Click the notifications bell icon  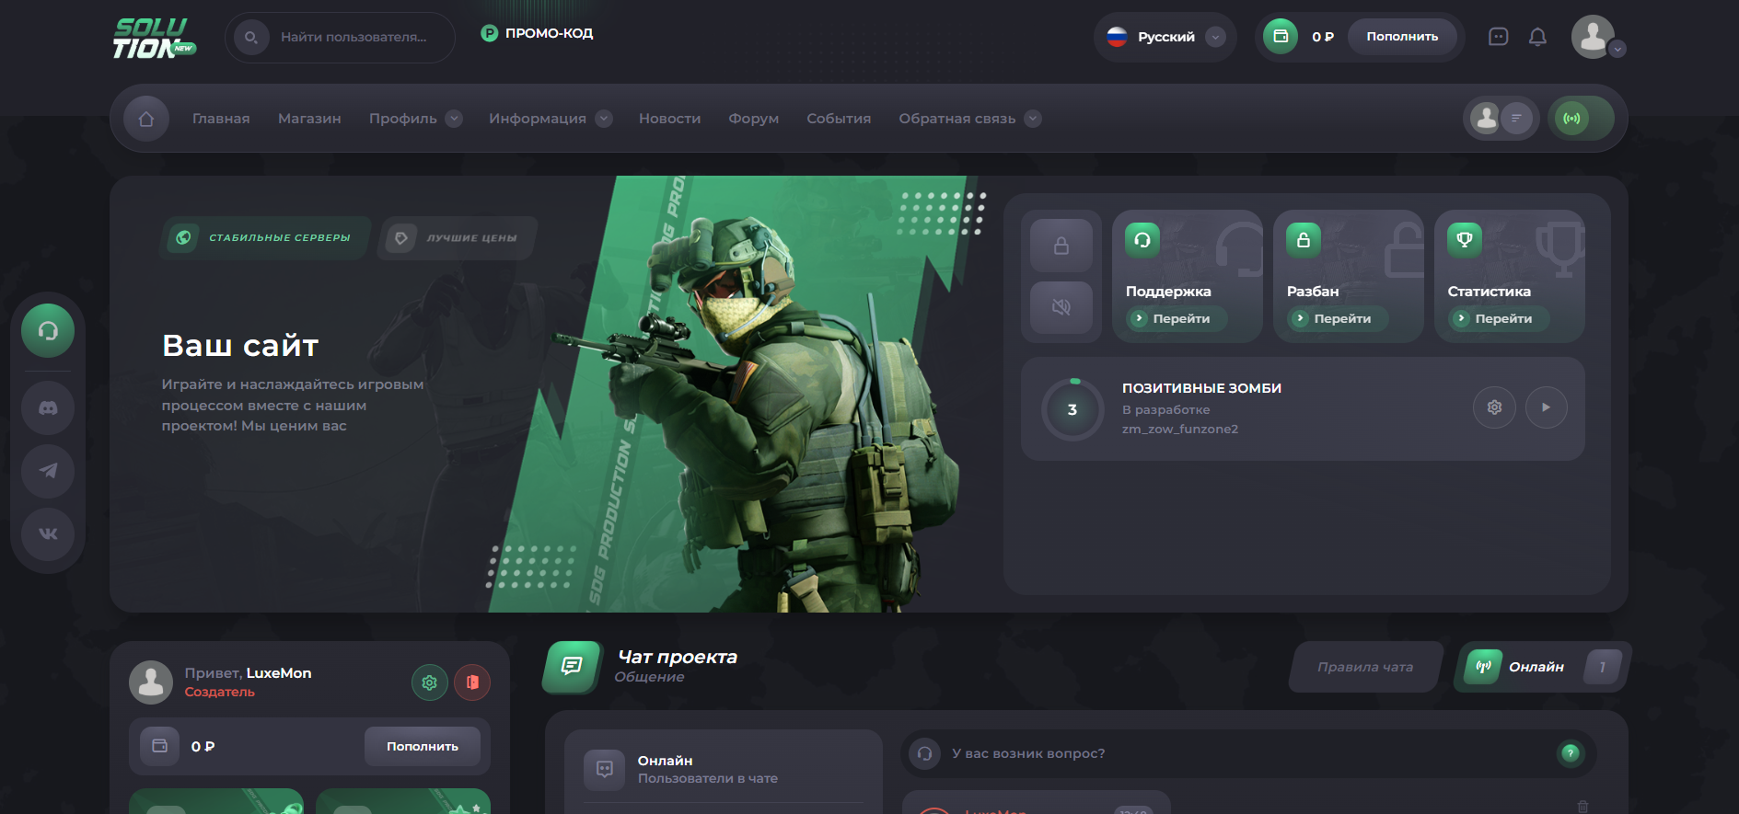(x=1537, y=37)
